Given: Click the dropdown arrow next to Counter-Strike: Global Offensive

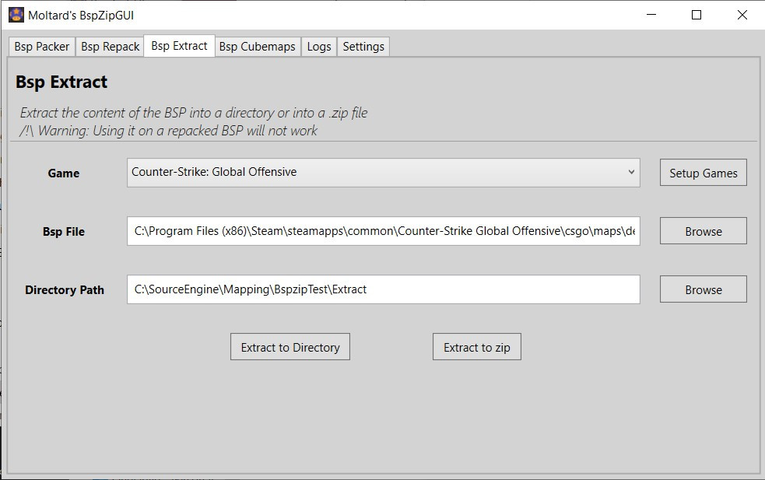Looking at the screenshot, I should point(630,172).
